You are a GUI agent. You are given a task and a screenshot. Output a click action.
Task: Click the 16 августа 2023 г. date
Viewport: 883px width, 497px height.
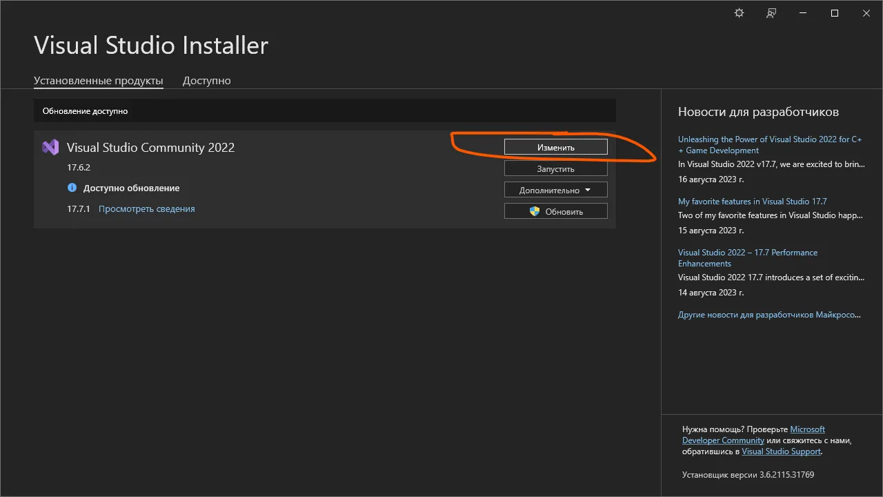click(711, 179)
